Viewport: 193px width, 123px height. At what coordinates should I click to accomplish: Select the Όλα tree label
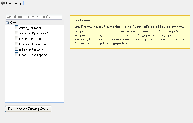13,23
